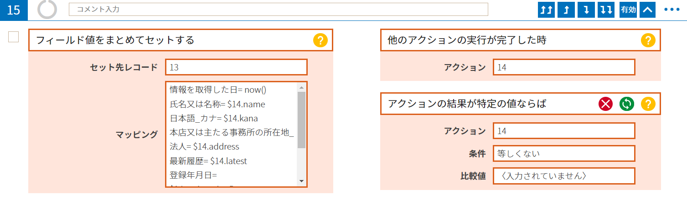The height and width of the screenshot is (200, 687).
Task: Click the green refresh arrows icon
Action: tap(627, 104)
